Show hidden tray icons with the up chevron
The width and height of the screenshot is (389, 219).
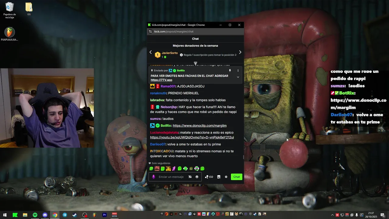[332, 215]
